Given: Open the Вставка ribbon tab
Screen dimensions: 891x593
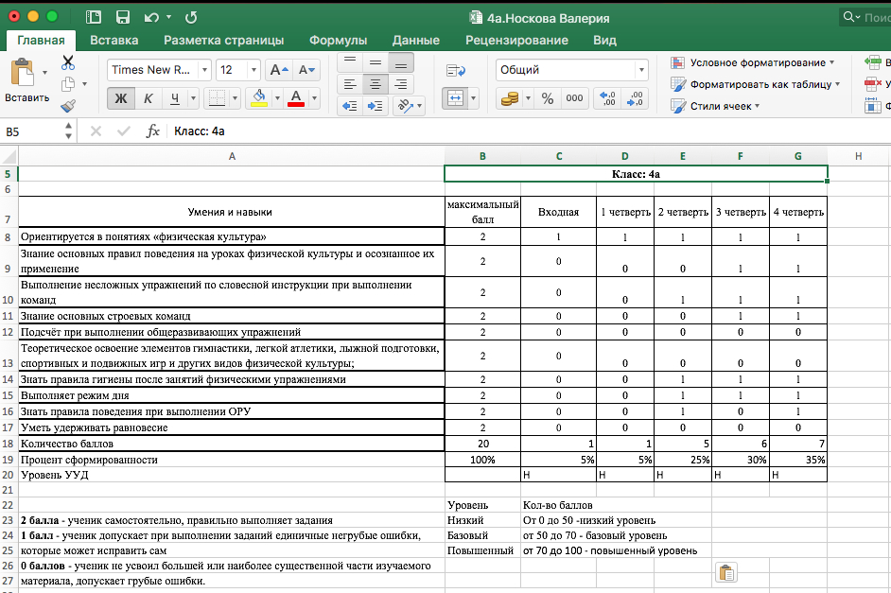Looking at the screenshot, I should [x=114, y=41].
